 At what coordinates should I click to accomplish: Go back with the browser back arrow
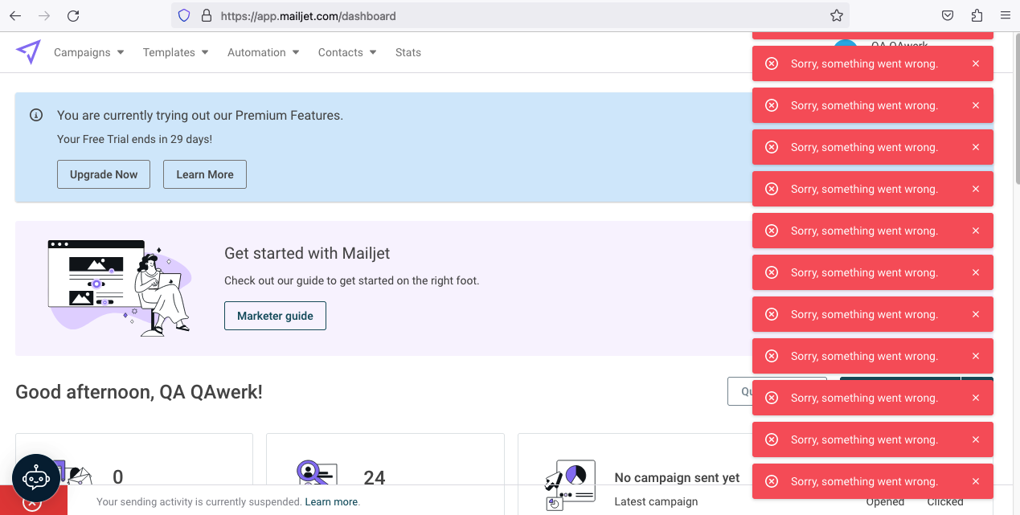tap(15, 15)
